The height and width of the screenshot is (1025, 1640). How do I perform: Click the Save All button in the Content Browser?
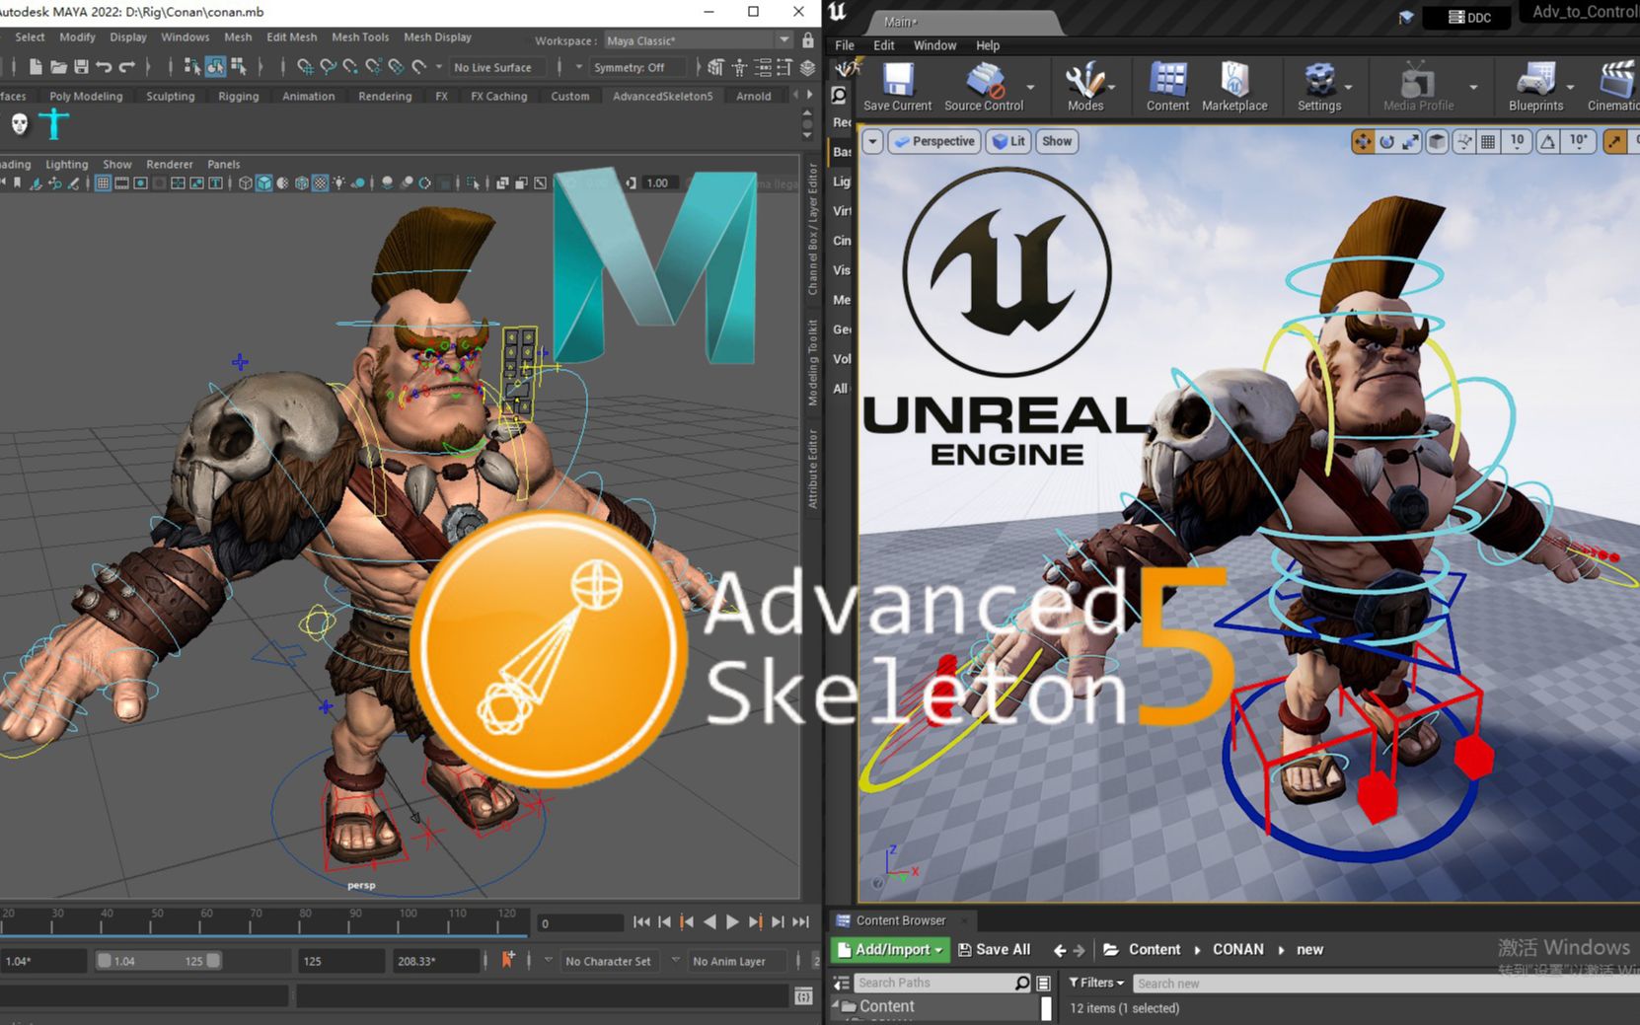click(995, 949)
